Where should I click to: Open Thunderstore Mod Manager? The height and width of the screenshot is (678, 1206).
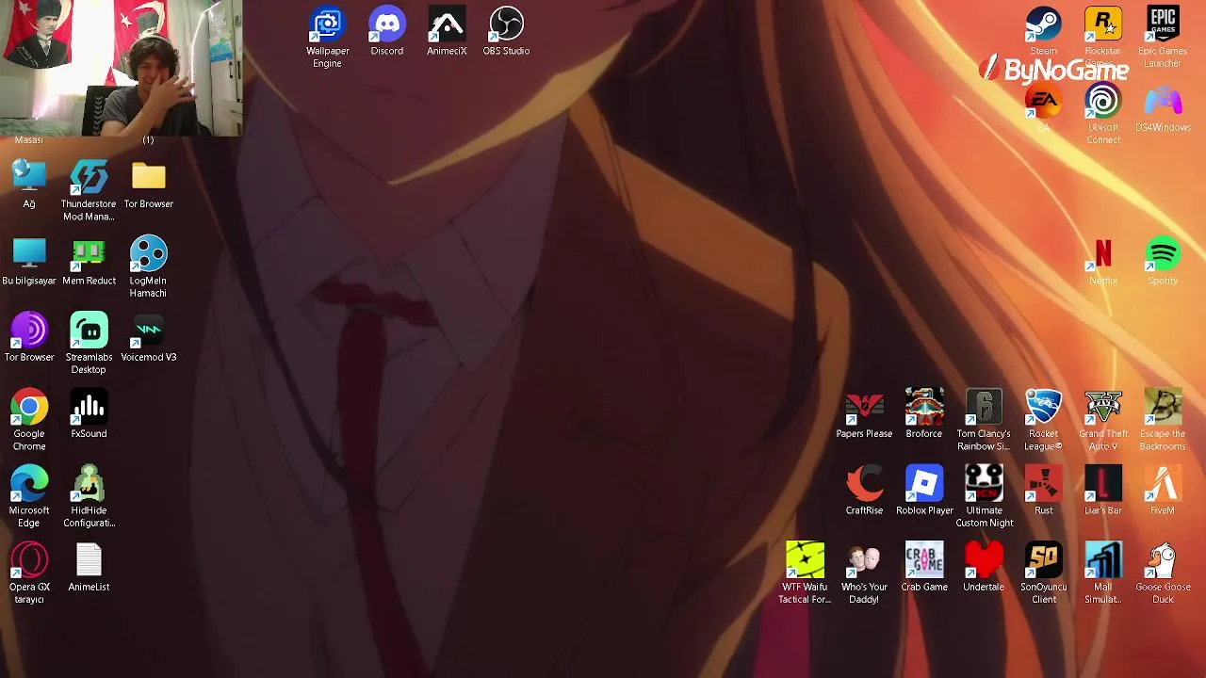click(x=89, y=178)
